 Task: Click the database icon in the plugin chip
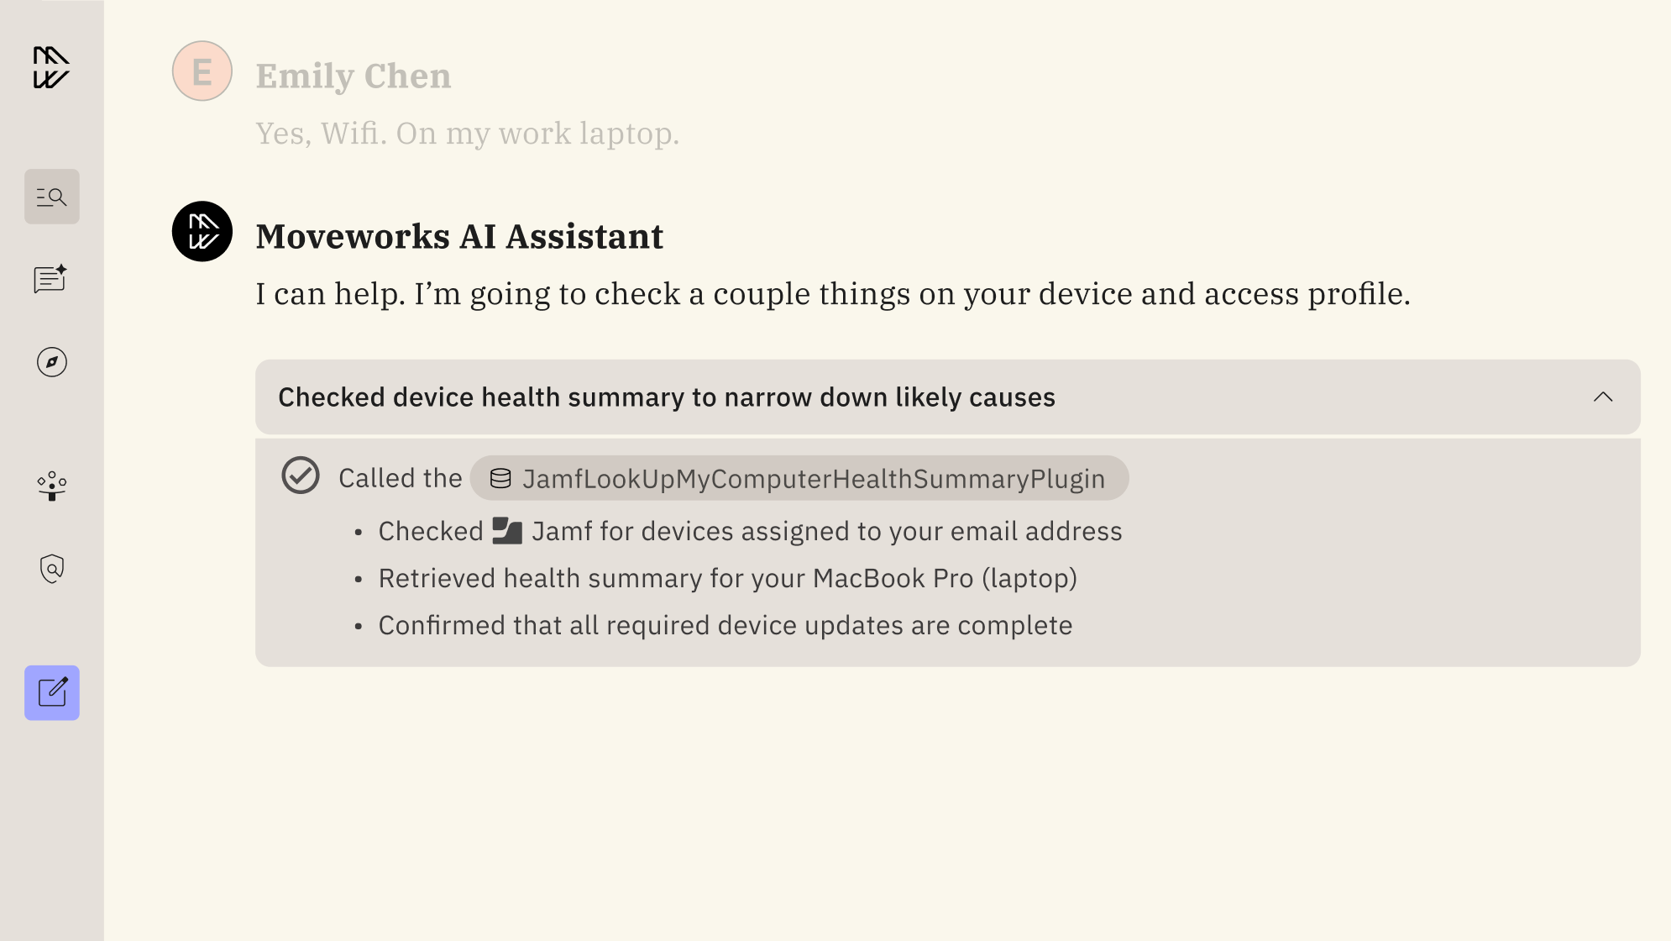(x=500, y=479)
